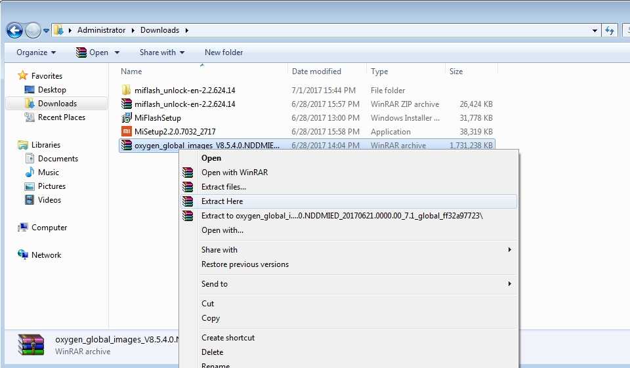Select Downloads in the navigation pane
This screenshot has width=630, height=368.
click(56, 104)
